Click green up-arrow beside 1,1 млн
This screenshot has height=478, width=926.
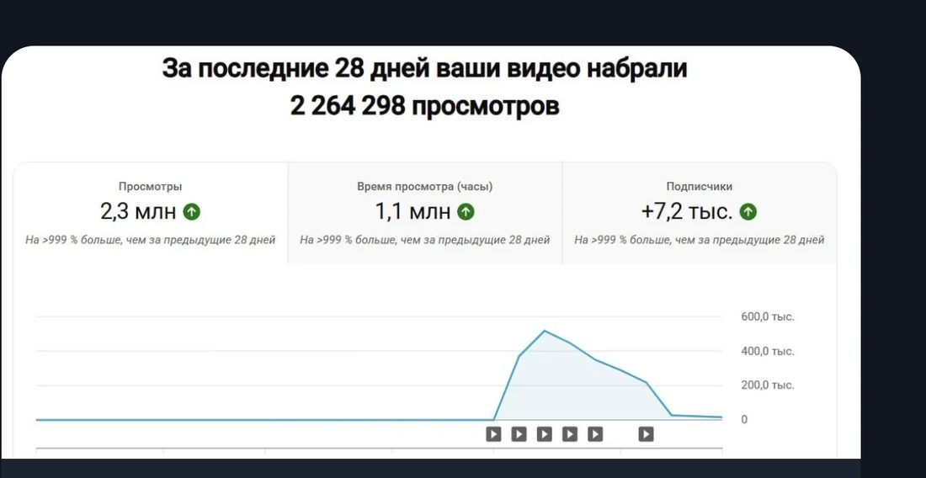pyautogui.click(x=466, y=212)
